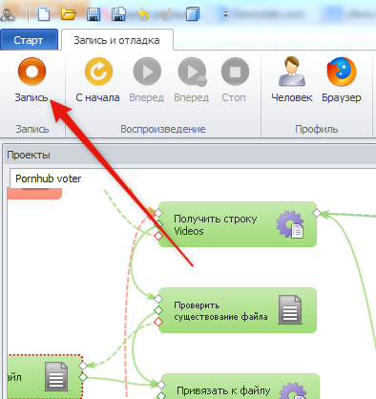Select the Проверить существование файла action block
376x399 pixels.
click(x=238, y=310)
